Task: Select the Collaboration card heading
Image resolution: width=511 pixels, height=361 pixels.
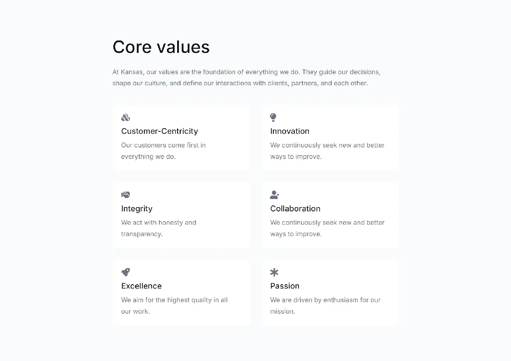Action: [296, 209]
